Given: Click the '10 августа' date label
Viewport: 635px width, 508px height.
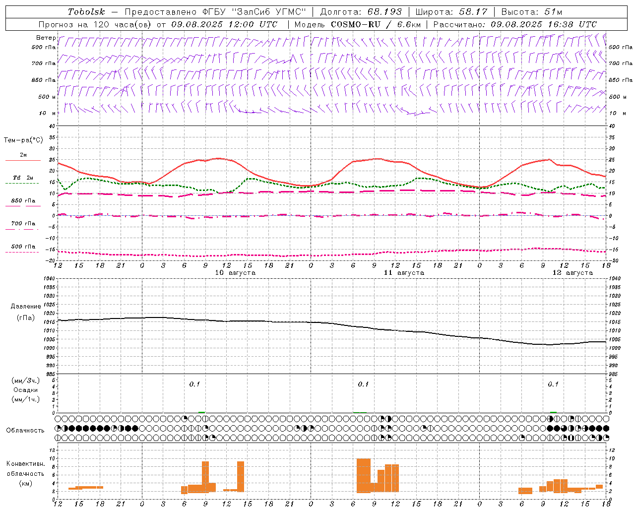Looking at the screenshot, I should tap(235, 273).
